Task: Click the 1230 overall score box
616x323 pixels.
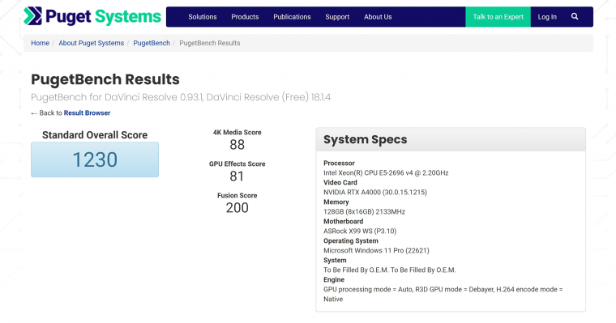Action: (95, 159)
